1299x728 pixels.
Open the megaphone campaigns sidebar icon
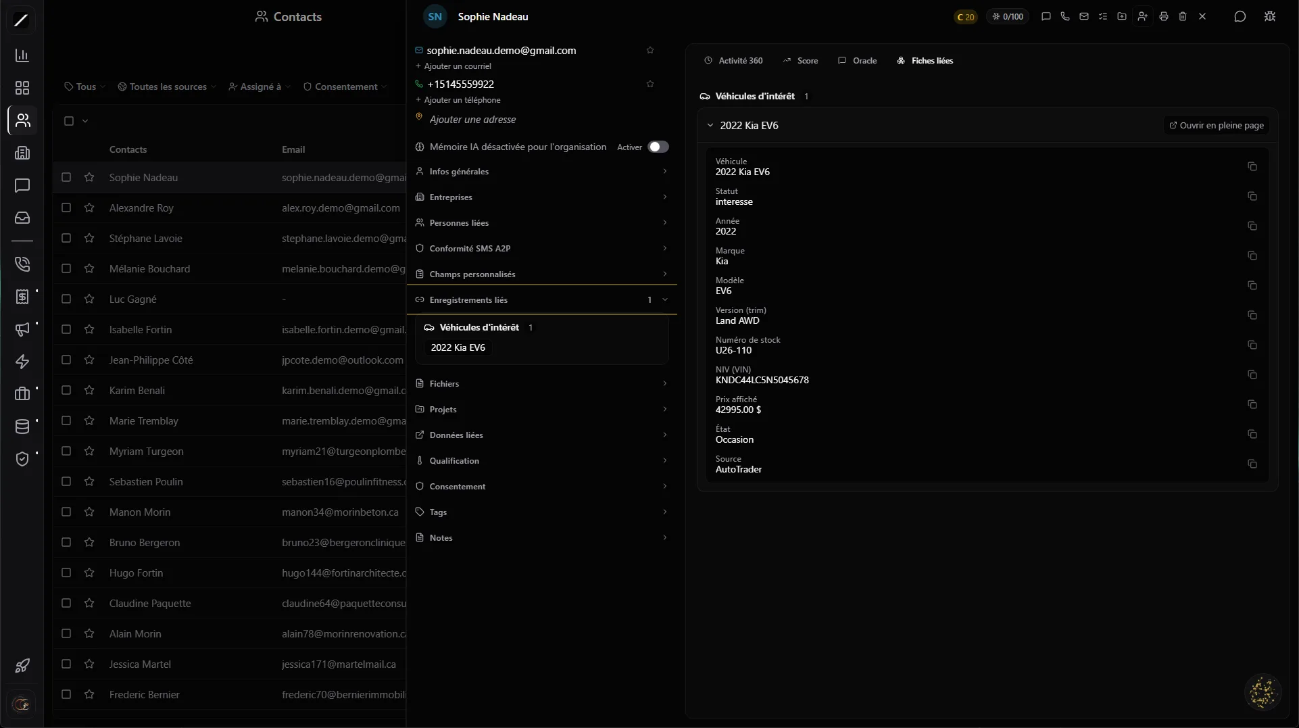pyautogui.click(x=22, y=329)
